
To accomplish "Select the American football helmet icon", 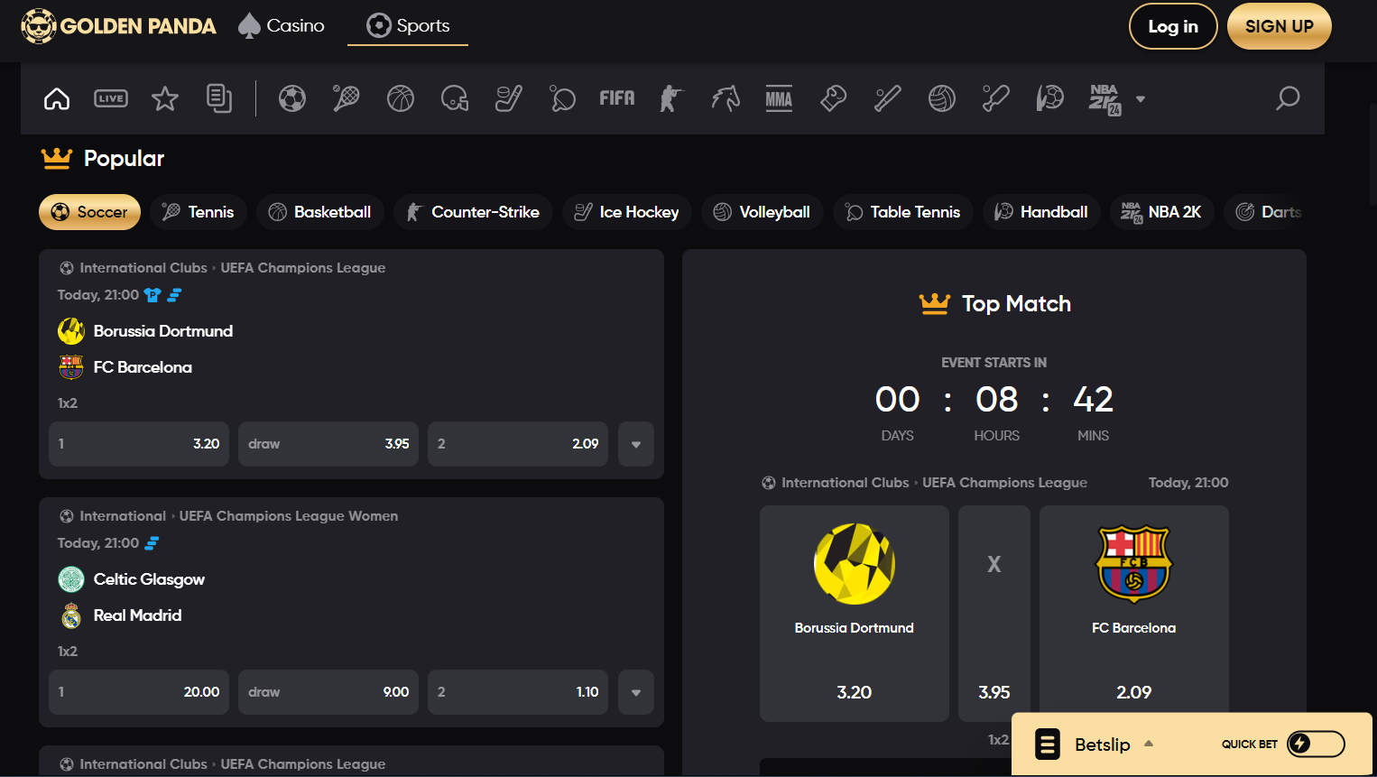I will click(x=455, y=98).
